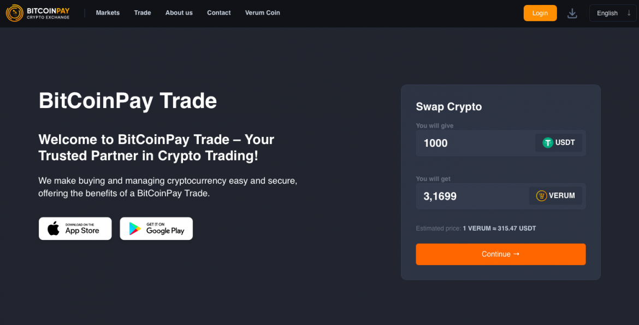Image resolution: width=639 pixels, height=325 pixels.
Task: Open the English language dropdown
Action: click(612, 13)
